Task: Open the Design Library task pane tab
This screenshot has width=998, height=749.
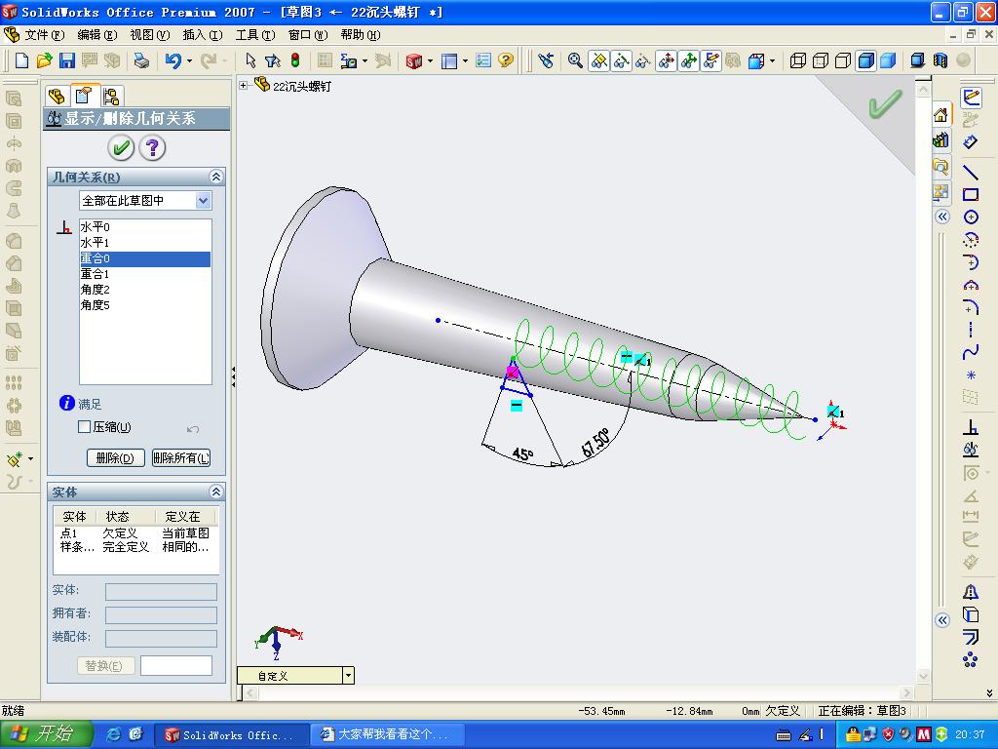Action: pos(940,140)
